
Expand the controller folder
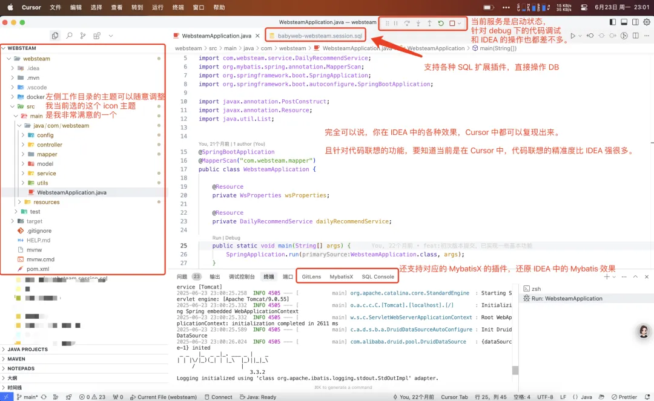[49, 145]
